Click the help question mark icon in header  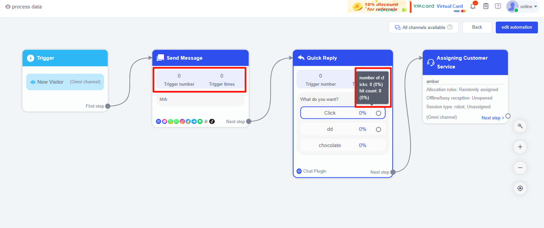point(498,6)
